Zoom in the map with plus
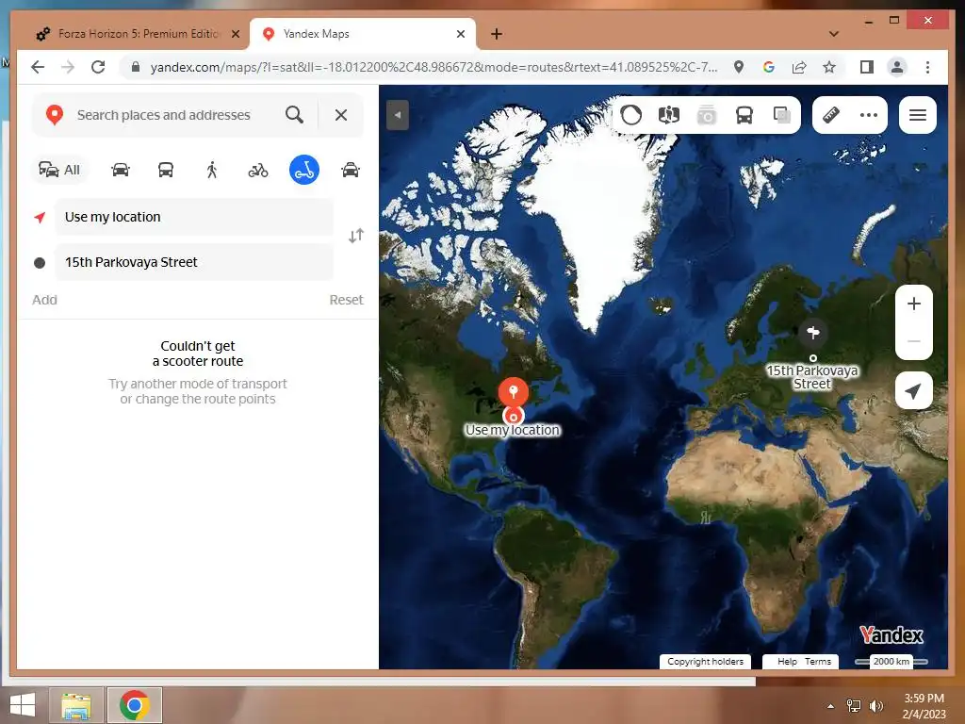The width and height of the screenshot is (965, 724). (x=914, y=304)
